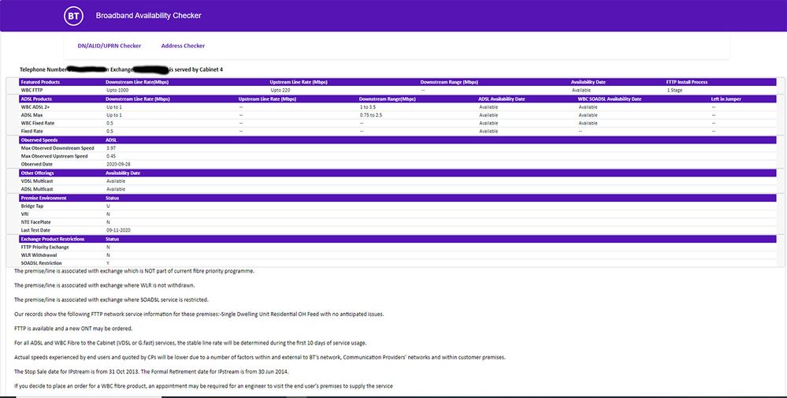
Task: Click the WBC SOADSL Availability Date column header
Action: point(610,99)
